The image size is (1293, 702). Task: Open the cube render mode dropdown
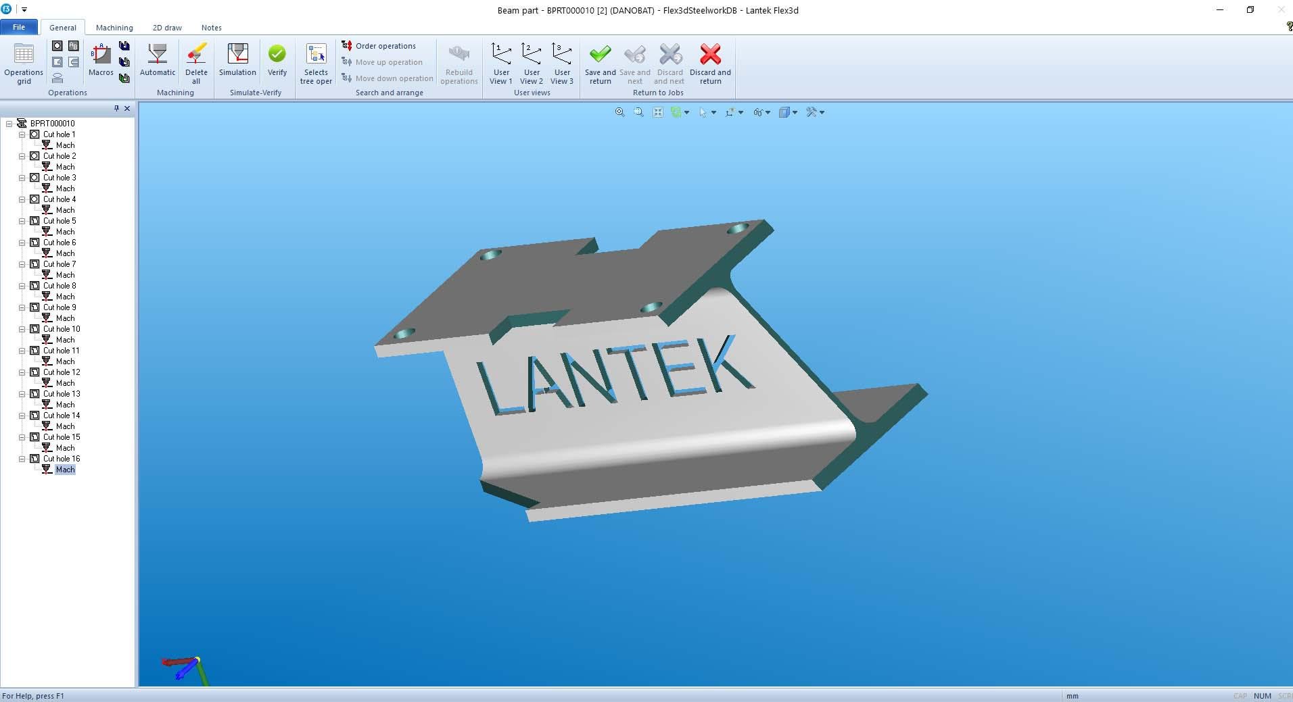[795, 112]
